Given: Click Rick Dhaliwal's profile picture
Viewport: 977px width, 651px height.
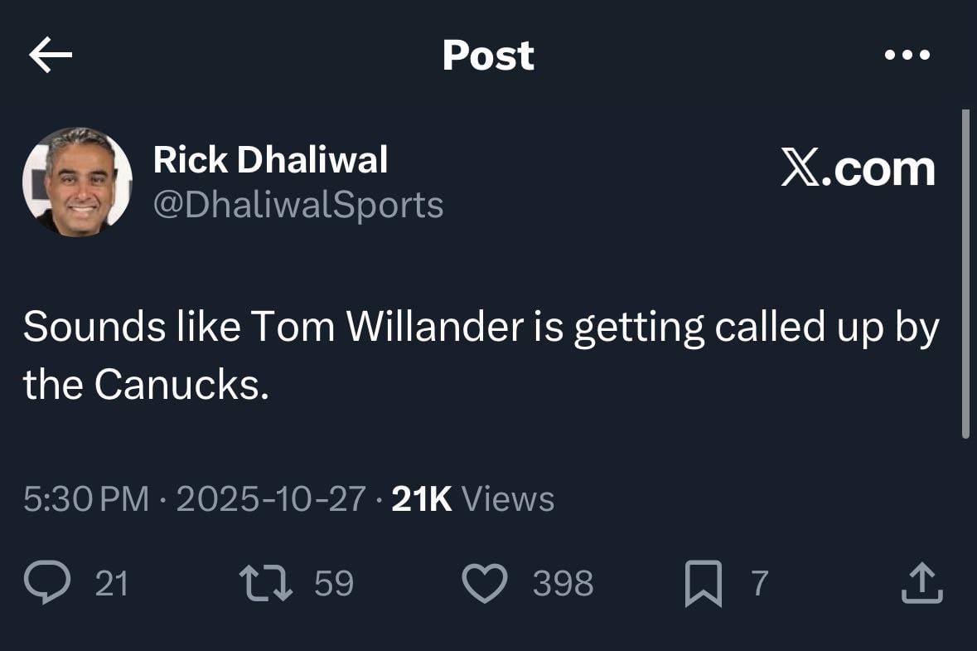Looking at the screenshot, I should click(x=76, y=181).
